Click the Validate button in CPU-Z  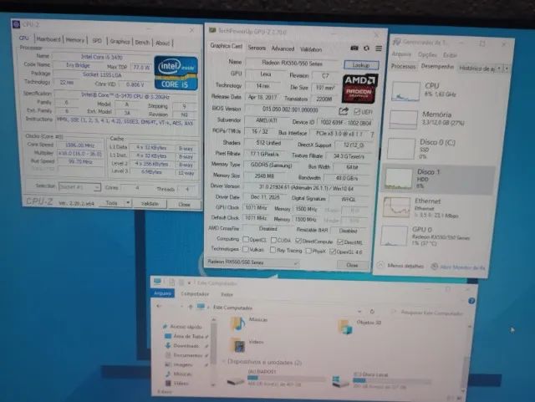coord(150,203)
